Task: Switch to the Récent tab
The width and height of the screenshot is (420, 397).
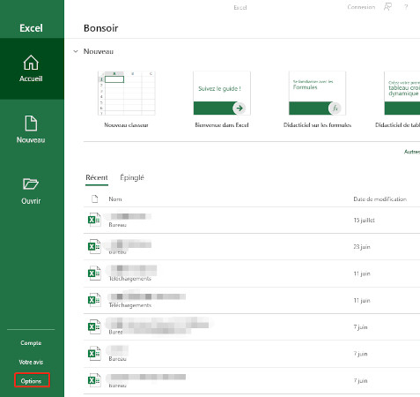Action: click(97, 177)
